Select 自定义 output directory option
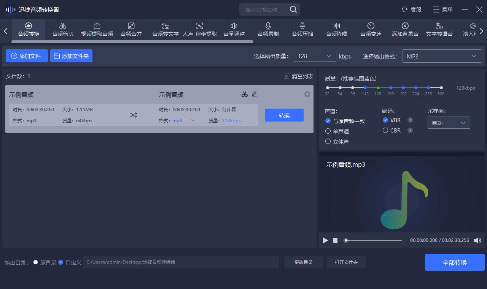487x289 pixels. coord(70,262)
